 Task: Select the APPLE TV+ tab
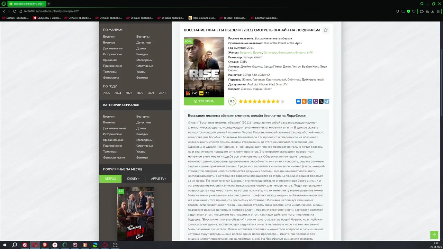(159, 179)
